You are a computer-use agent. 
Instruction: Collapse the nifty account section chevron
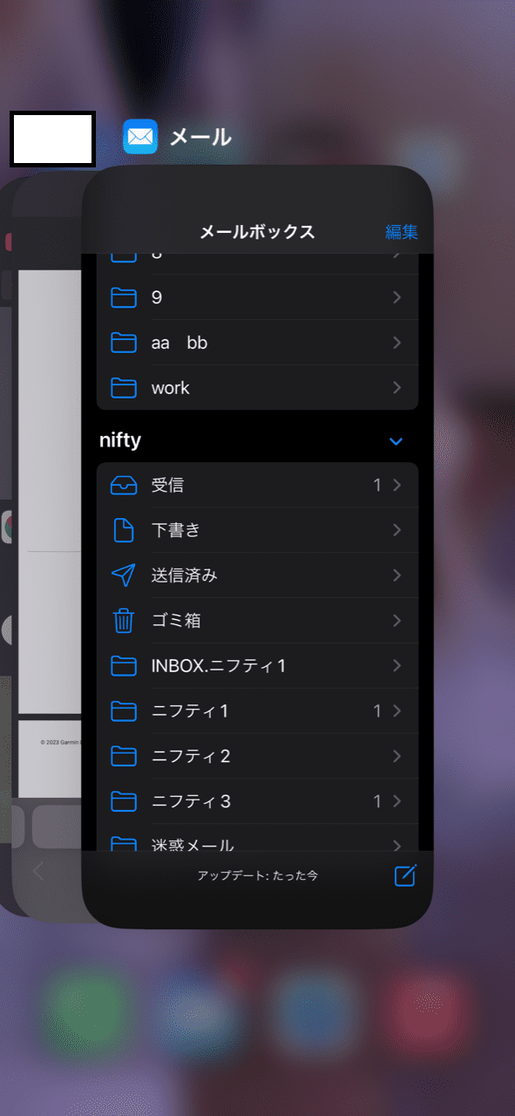pos(396,441)
